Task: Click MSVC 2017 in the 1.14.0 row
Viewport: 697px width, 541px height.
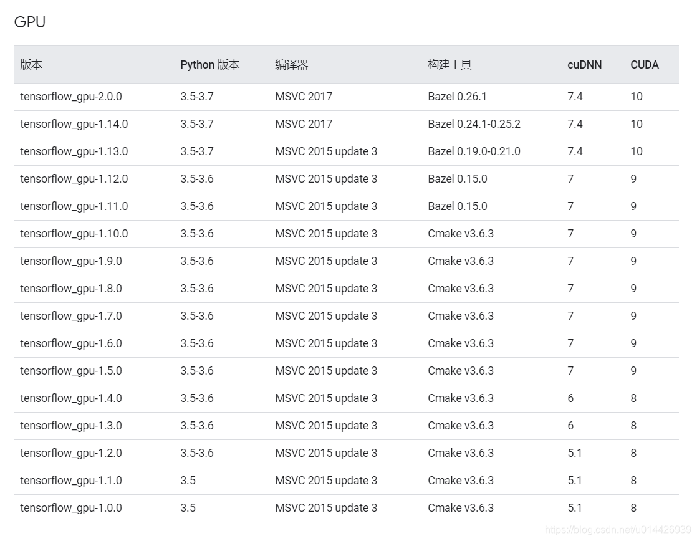Action: click(304, 124)
